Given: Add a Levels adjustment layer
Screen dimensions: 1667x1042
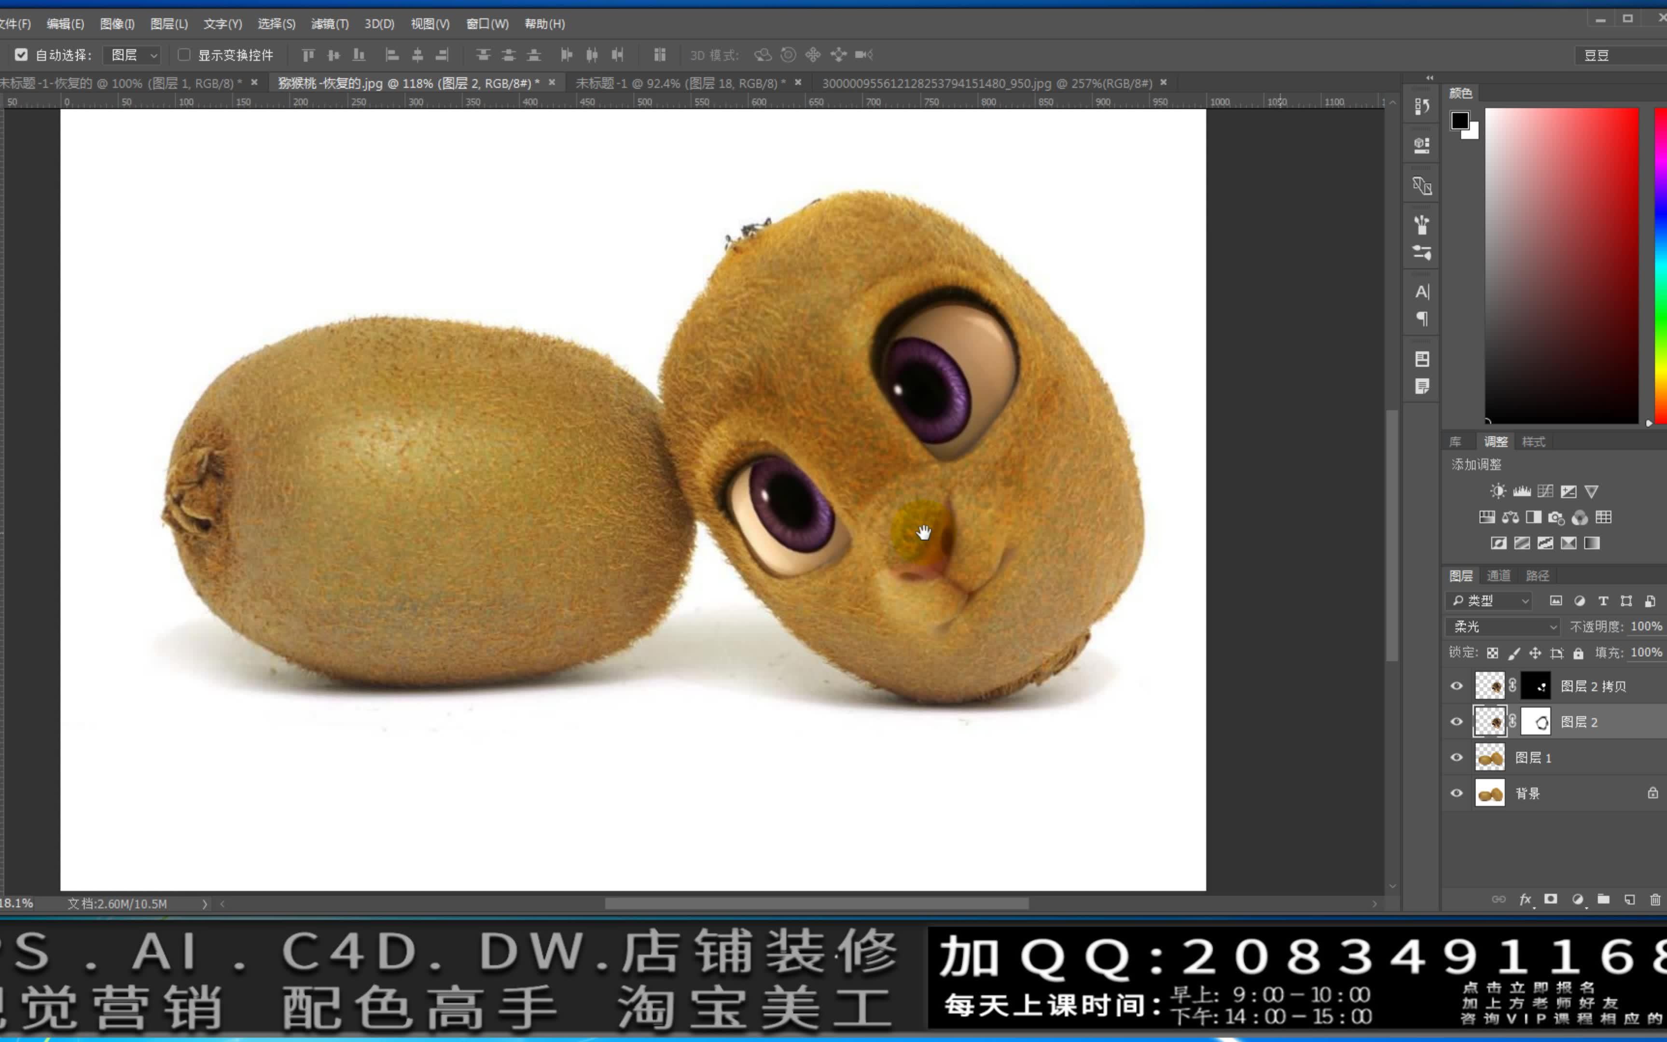Looking at the screenshot, I should (x=1522, y=491).
